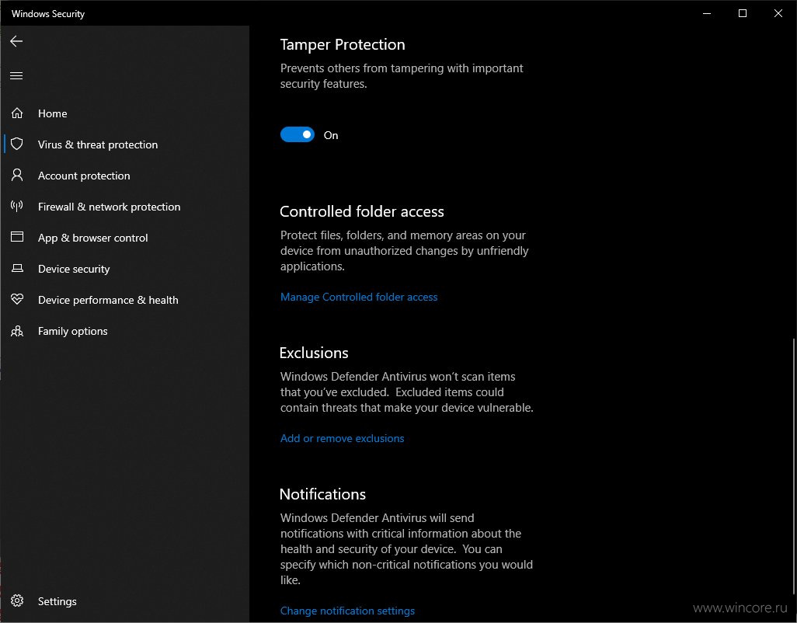
Task: Click the Exclusions heading
Action: [x=314, y=353]
